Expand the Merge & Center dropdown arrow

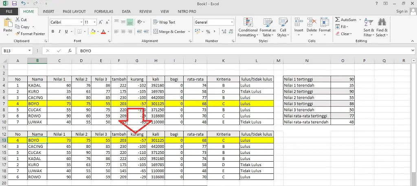coord(189,32)
